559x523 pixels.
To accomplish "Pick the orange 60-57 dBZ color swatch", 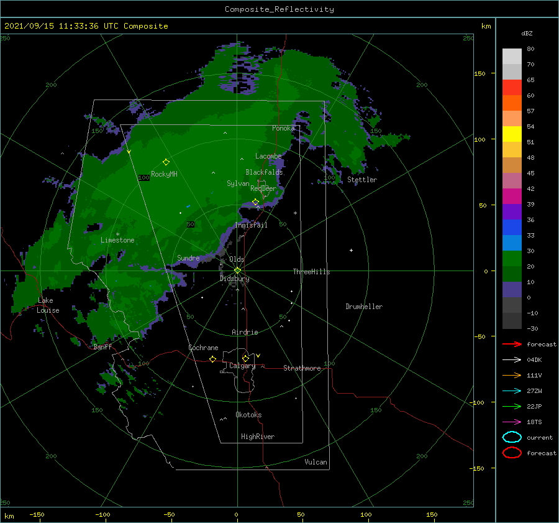I will click(x=512, y=103).
